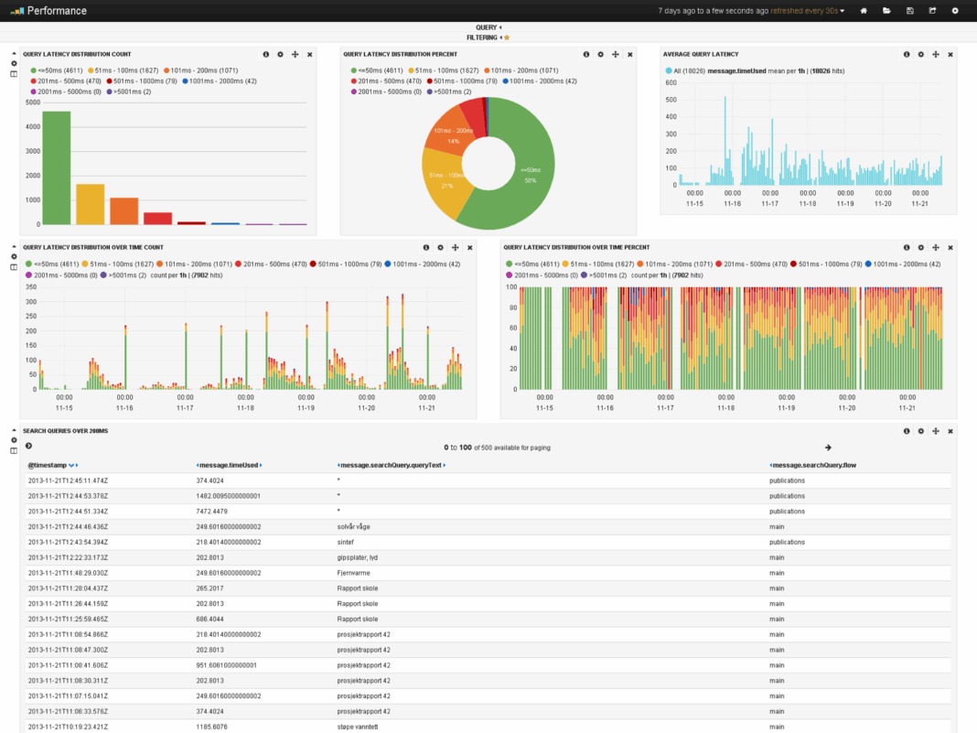Click move handle on Query Latency Distribution Count panel
Viewport: 977px width, 733px height.
[x=295, y=55]
